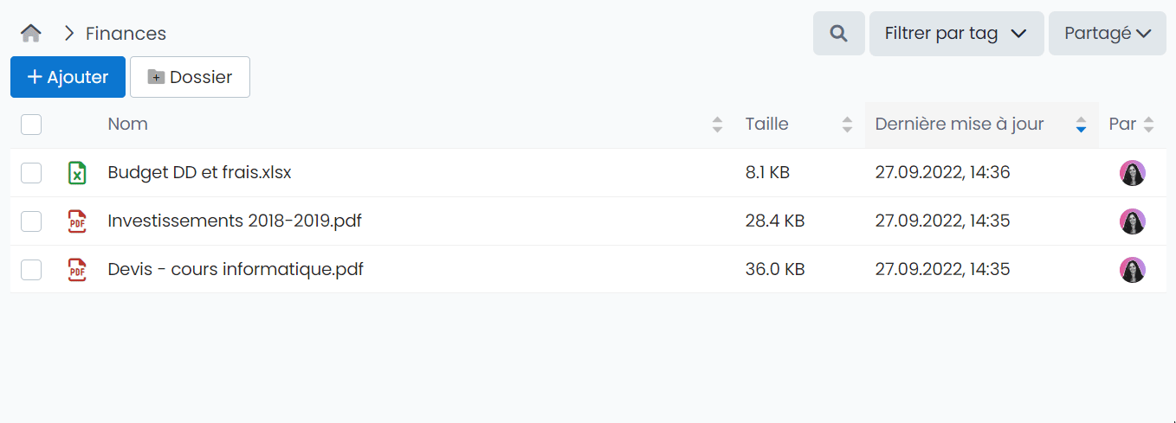The height and width of the screenshot is (423, 1176).
Task: Open the Finances breadcrumb link
Action: tap(126, 34)
